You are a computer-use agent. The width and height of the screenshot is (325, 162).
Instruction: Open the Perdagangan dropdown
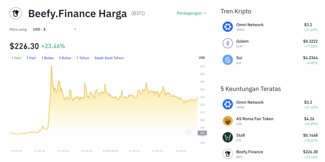[191, 13]
